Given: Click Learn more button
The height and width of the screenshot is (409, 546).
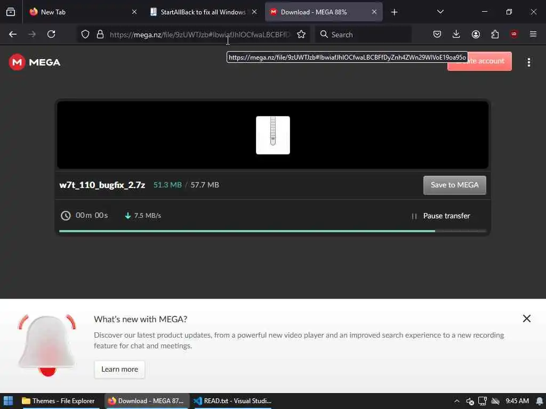Looking at the screenshot, I should (119, 369).
